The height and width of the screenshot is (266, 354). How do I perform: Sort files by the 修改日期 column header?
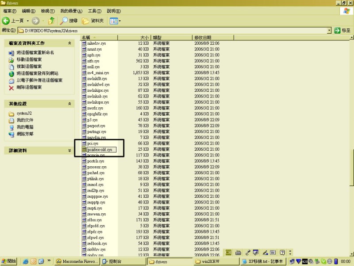tap(213, 37)
